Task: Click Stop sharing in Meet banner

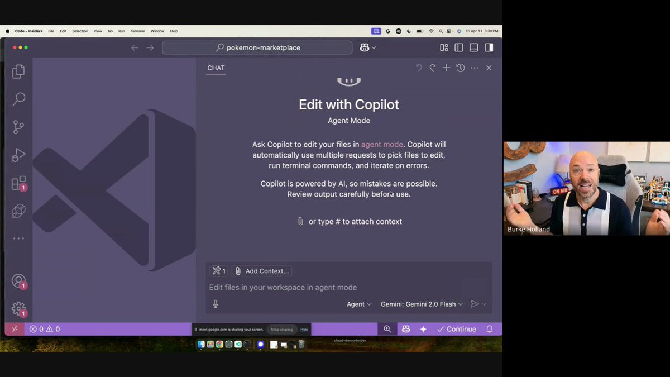Action: coord(282,330)
